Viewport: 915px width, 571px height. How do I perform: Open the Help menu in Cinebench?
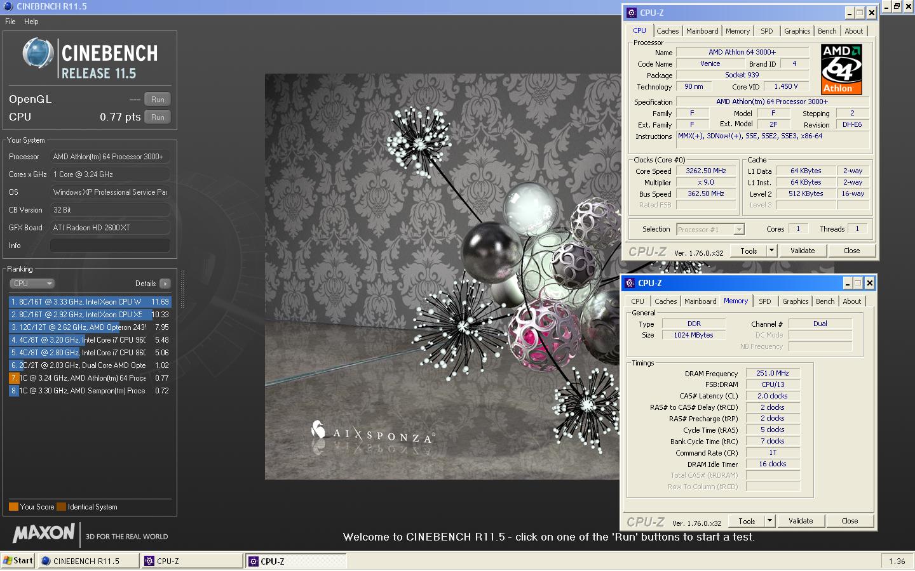click(x=31, y=22)
